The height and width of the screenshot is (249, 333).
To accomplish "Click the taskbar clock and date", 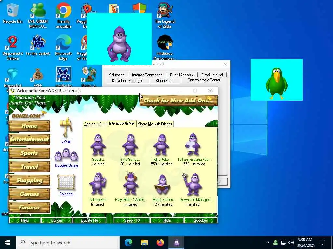I will point(305,243).
